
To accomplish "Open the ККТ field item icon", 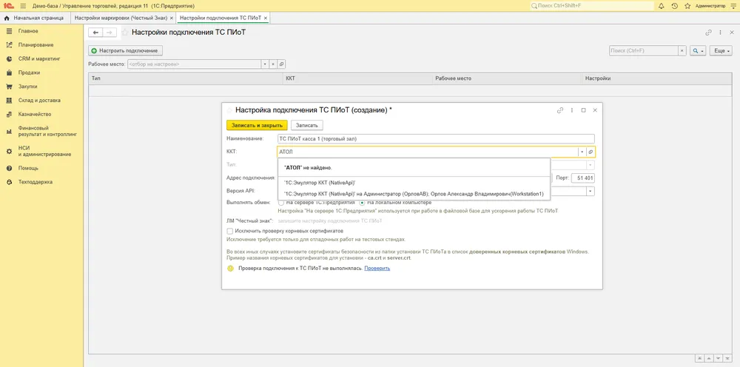I will point(591,152).
